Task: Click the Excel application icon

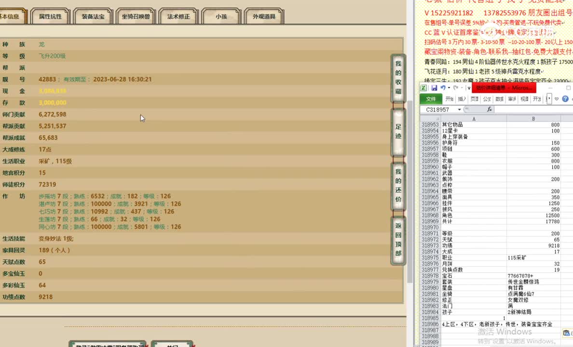Action: (x=423, y=88)
